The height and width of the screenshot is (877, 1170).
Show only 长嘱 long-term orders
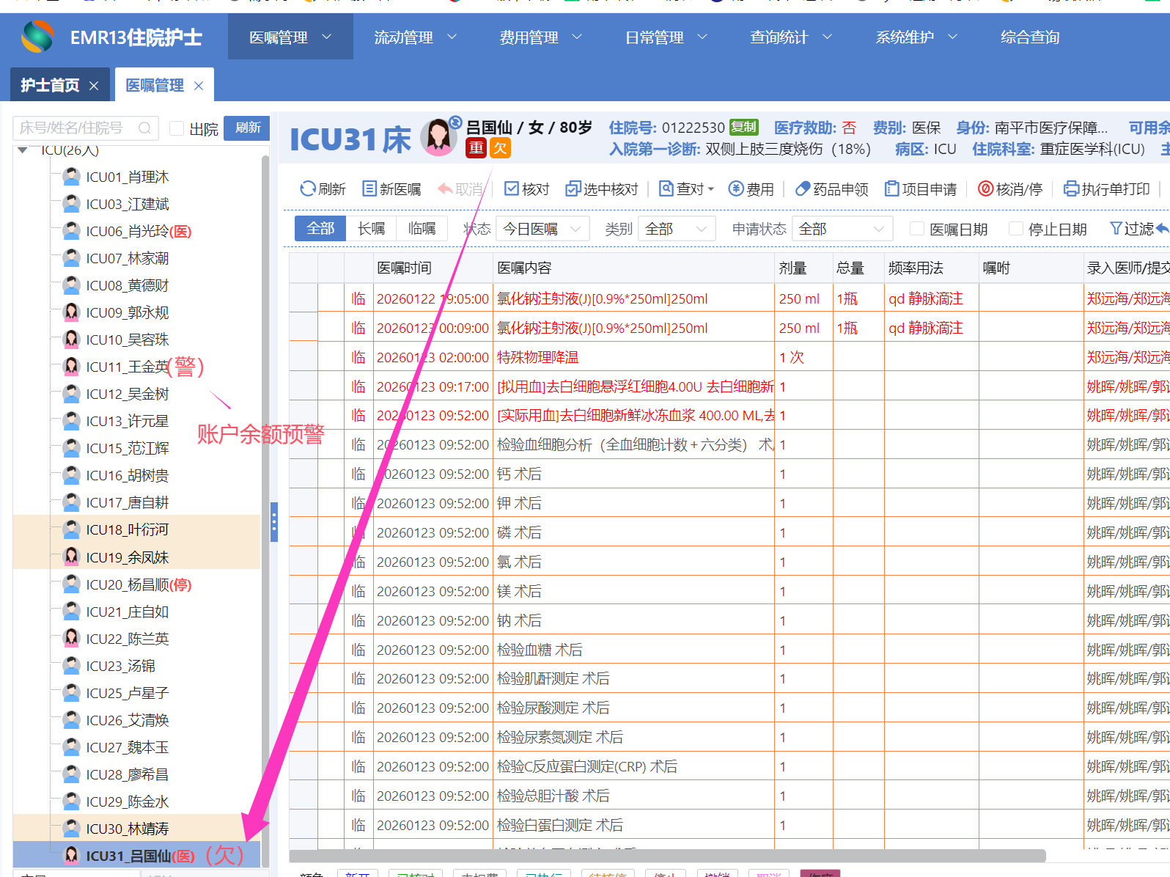click(x=371, y=229)
